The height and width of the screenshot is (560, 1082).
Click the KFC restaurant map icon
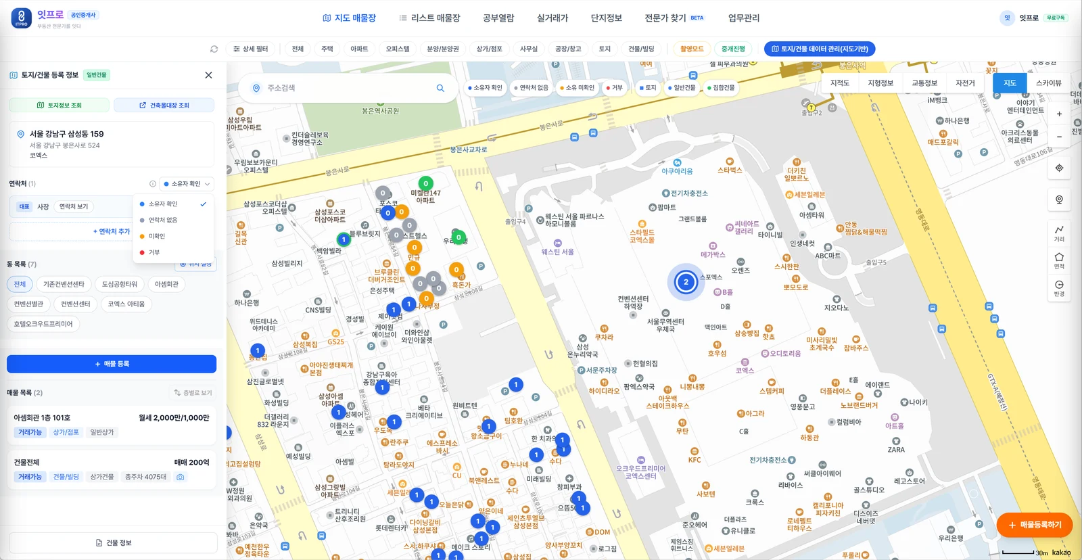click(695, 451)
